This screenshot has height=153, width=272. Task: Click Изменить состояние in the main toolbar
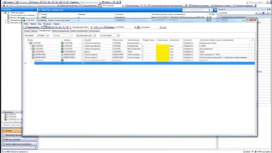(x=222, y=6)
